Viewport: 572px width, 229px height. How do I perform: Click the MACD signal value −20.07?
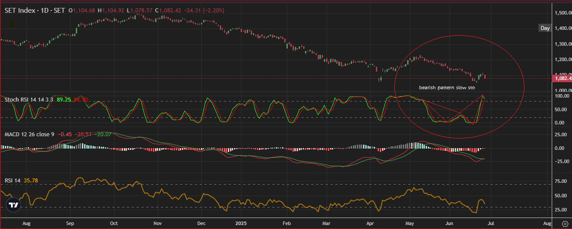pyautogui.click(x=103, y=134)
